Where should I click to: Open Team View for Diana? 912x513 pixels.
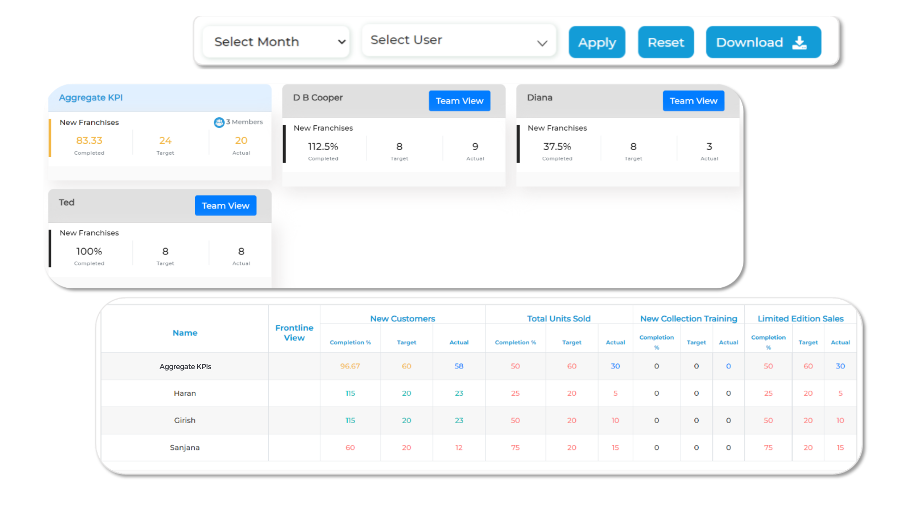(693, 101)
